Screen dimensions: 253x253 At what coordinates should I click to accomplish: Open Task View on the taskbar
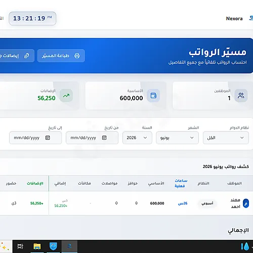20,246
